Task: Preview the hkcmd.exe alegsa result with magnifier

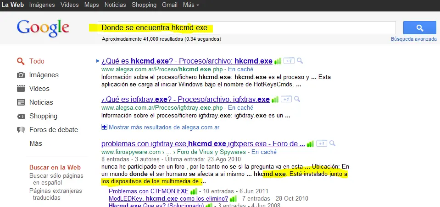Action: pos(300,60)
